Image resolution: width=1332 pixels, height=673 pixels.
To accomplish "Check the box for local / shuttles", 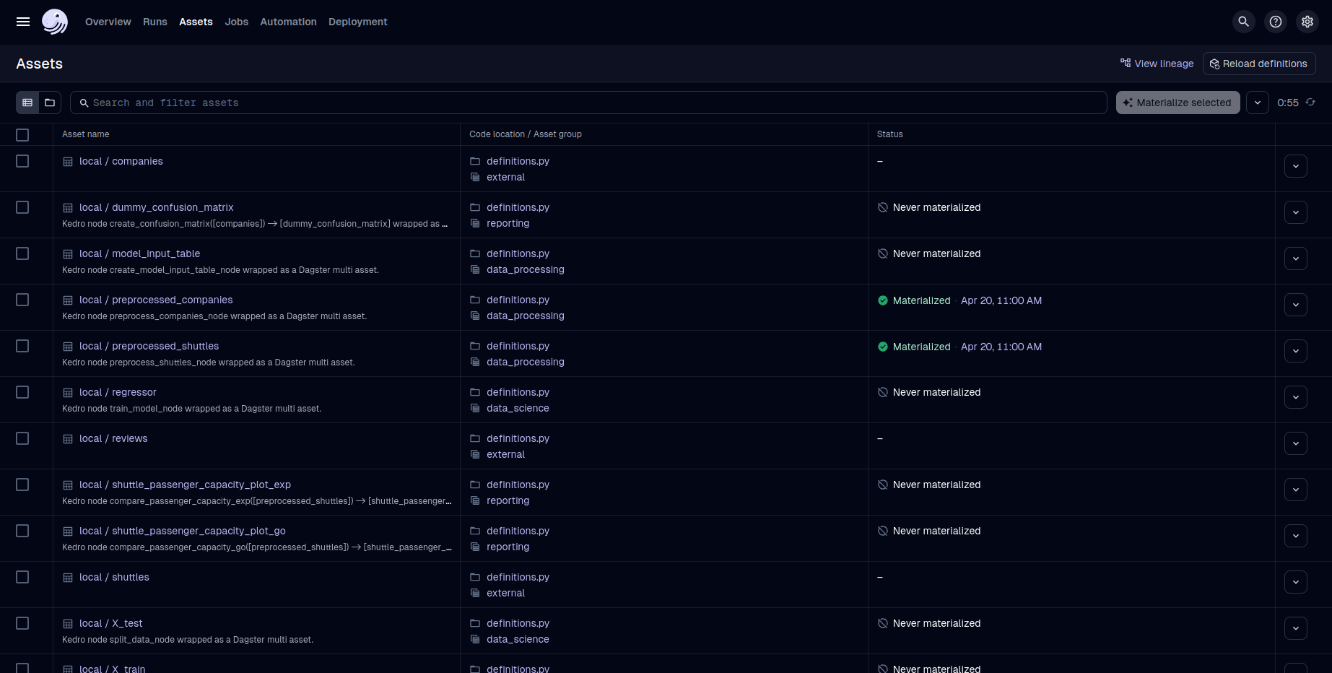I will coord(22,577).
